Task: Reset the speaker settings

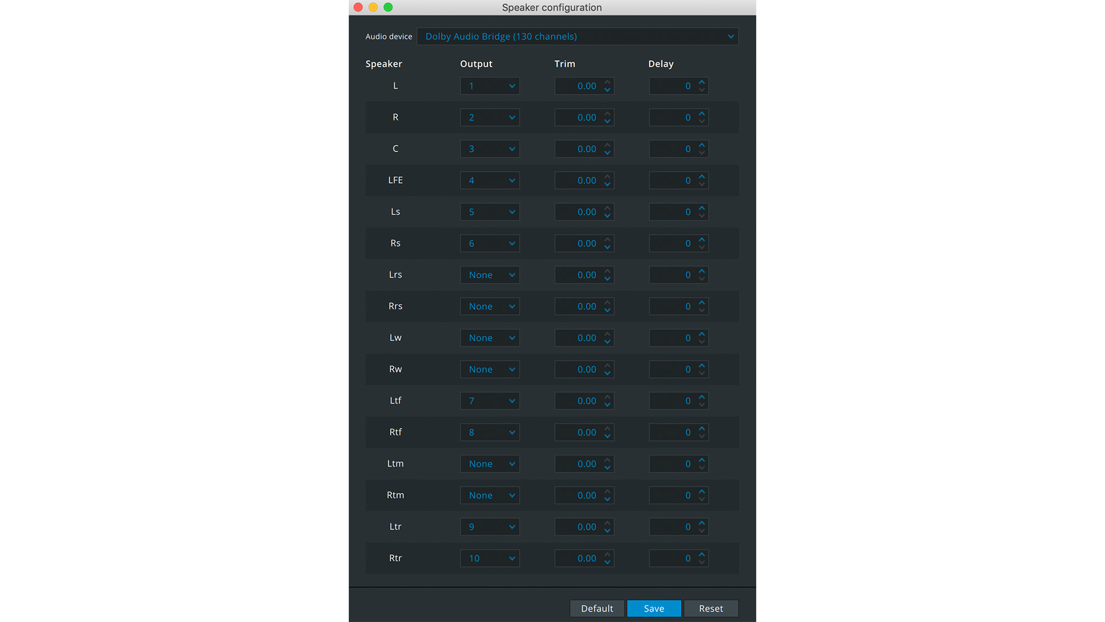Action: point(711,608)
